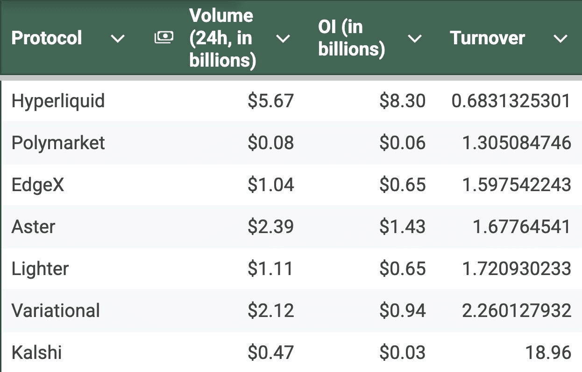582x372 pixels.
Task: Open the Turnover column dropdown chevron
Action: pyautogui.click(x=560, y=39)
